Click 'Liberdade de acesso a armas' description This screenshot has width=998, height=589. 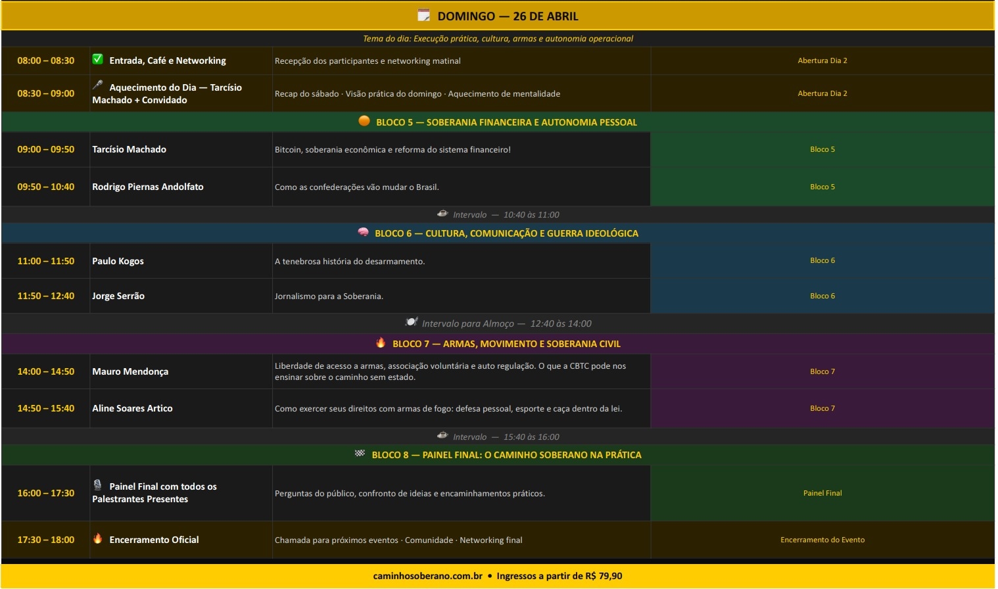coord(450,371)
